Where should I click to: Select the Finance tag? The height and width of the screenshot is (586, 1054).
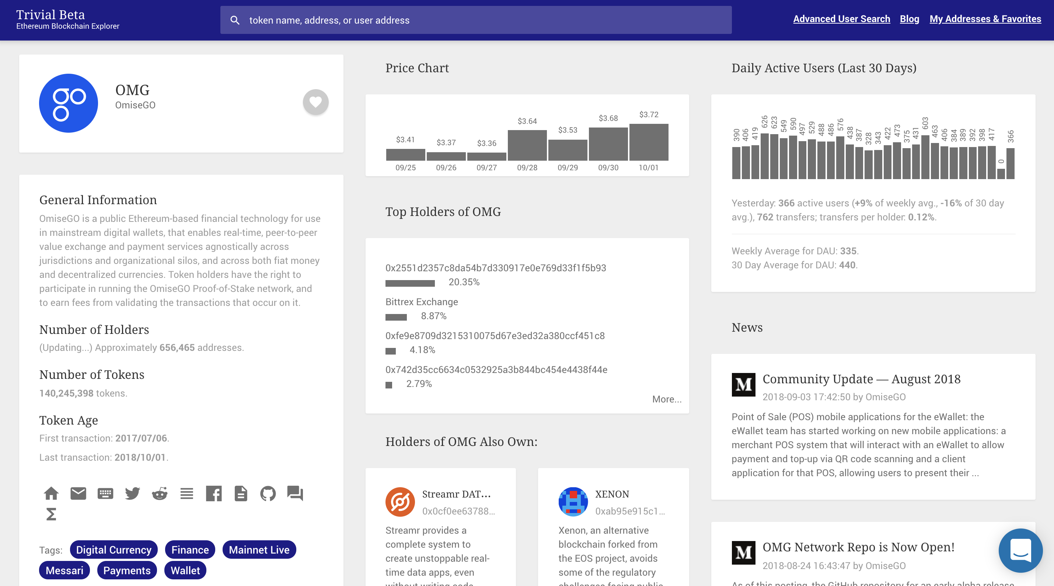click(x=190, y=550)
